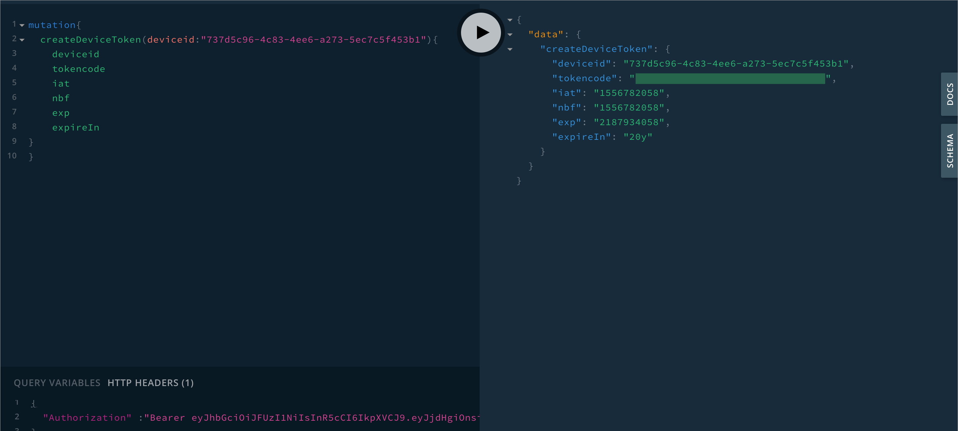
Task: Click the exp value "2187934058"
Action: 629,122
